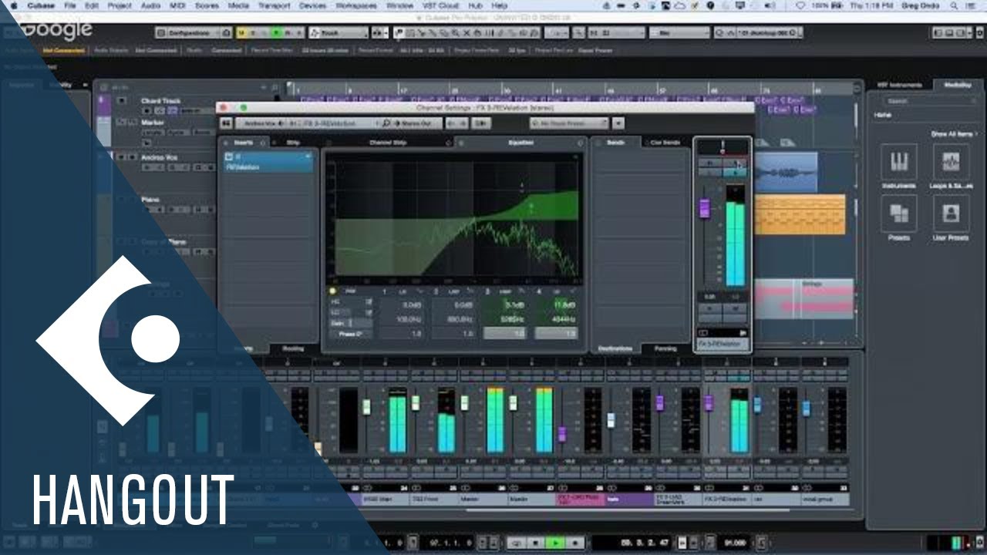Screen dimensions: 987x555
Task: Switch to the Strip tab in Channel Settings
Action: pos(292,143)
